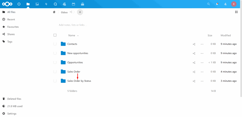
Task: Click the Contacts folder icon thumbnail
Action: click(x=63, y=44)
